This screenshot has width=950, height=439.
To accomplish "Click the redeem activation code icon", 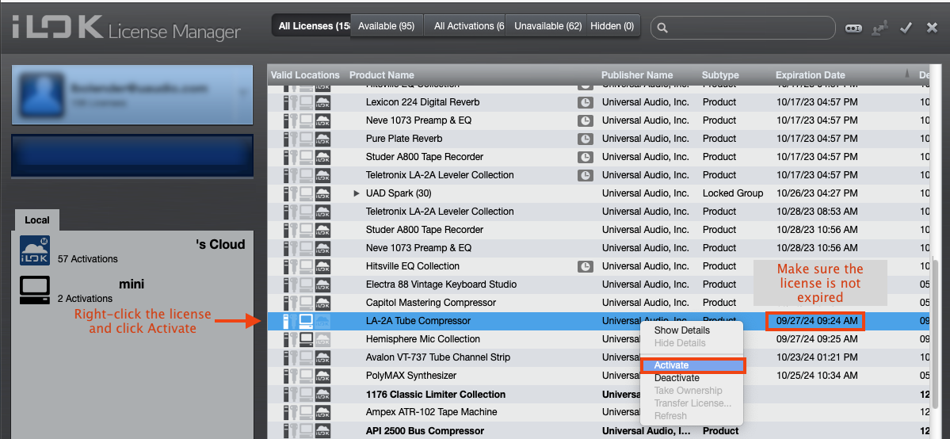I will click(x=853, y=28).
